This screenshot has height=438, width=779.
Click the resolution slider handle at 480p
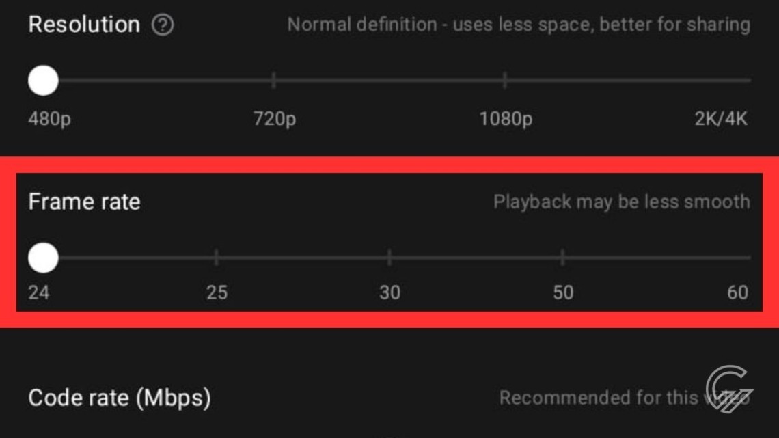click(43, 81)
